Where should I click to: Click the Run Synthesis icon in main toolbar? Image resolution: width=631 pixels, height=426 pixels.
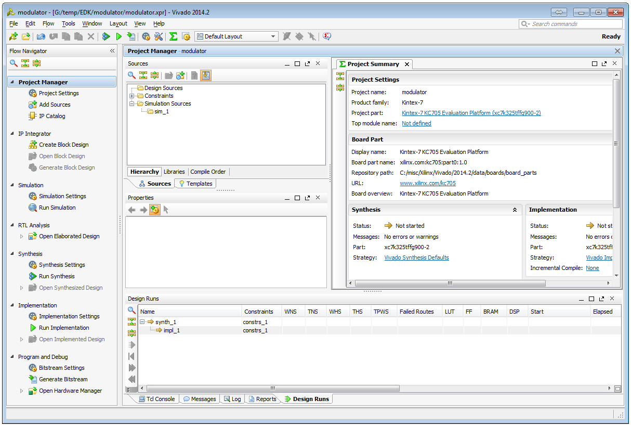point(106,36)
